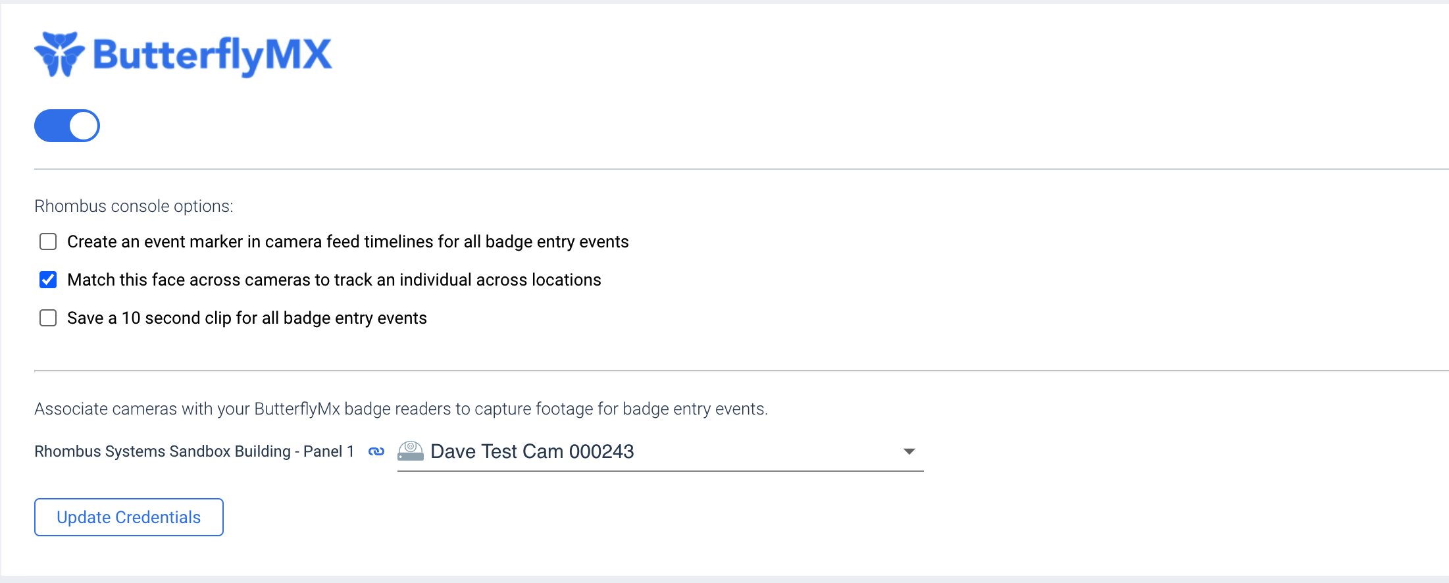Enable the event marker for badge entry checkbox

48,241
